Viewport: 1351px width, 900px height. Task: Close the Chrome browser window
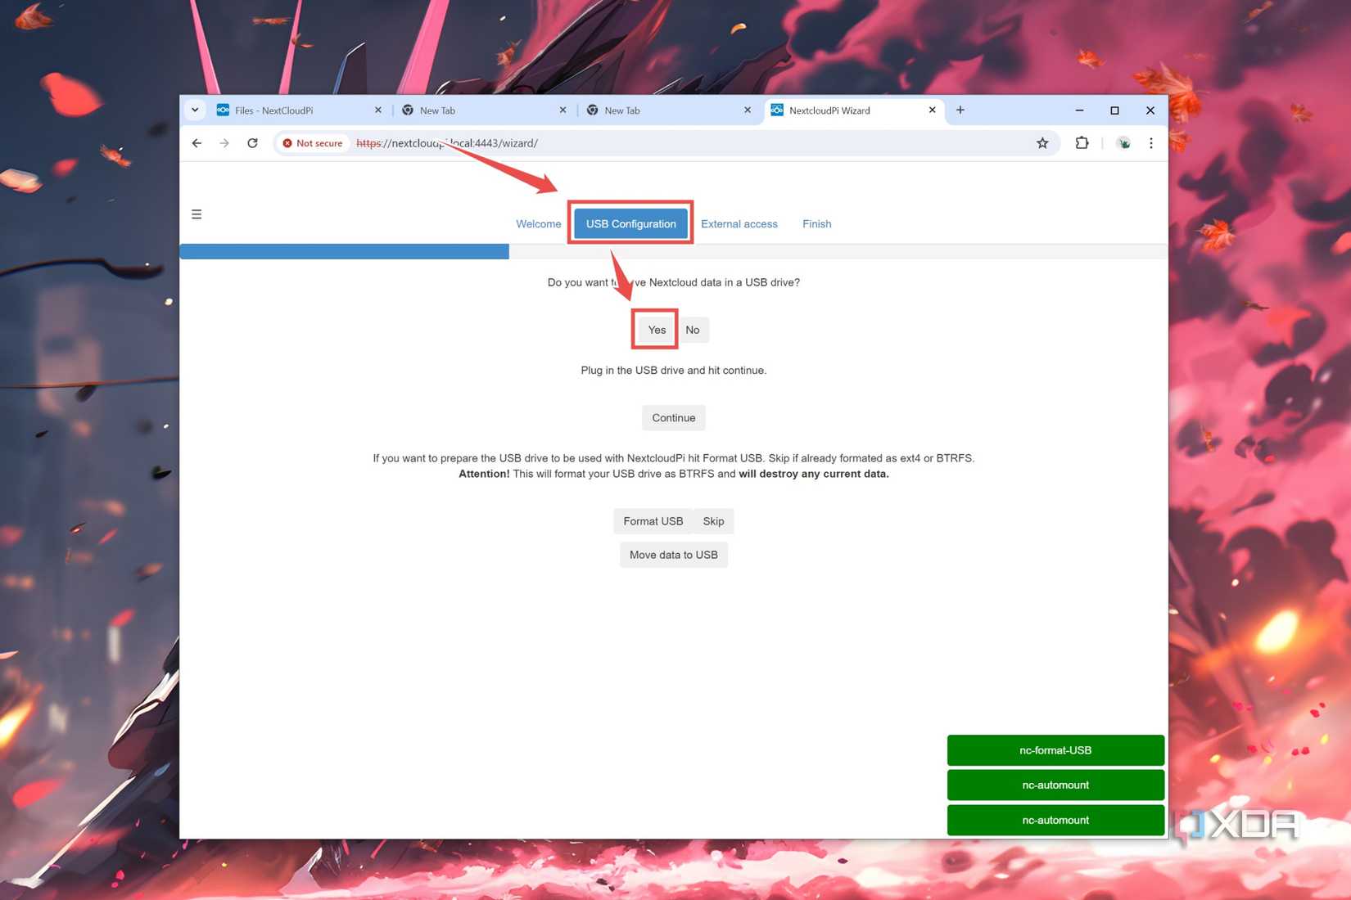(1150, 110)
